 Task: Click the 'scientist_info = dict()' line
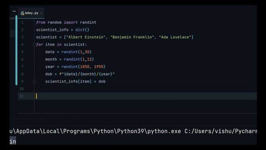pos(62,30)
